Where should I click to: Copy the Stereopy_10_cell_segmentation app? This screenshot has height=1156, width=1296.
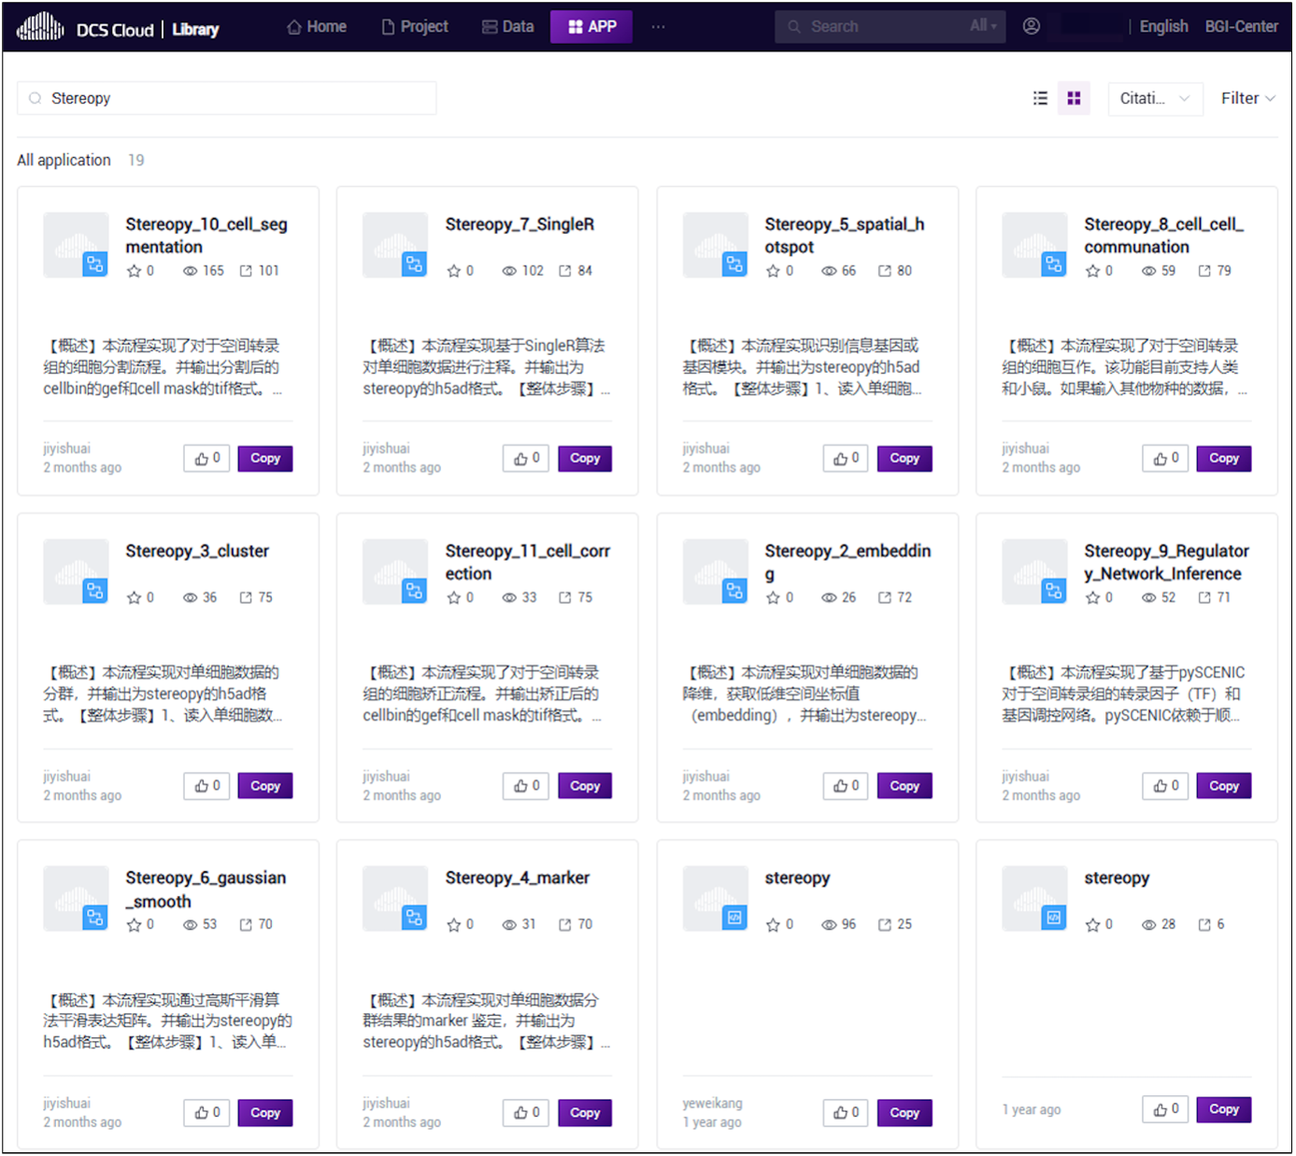coord(265,459)
